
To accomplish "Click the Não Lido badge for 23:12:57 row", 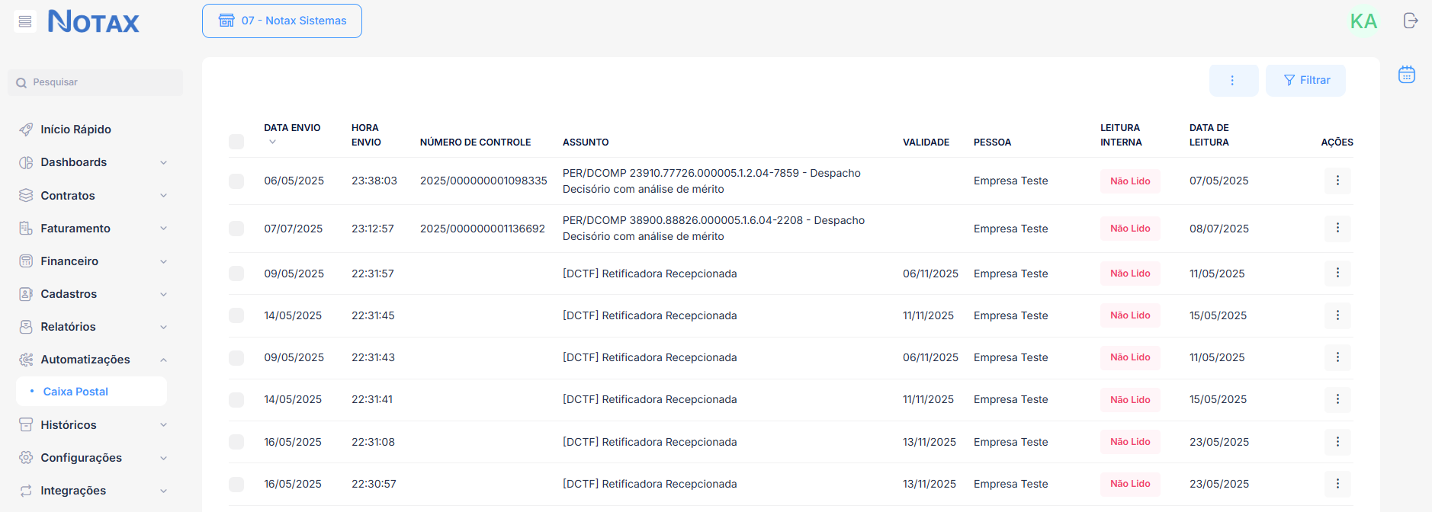I will [x=1129, y=229].
